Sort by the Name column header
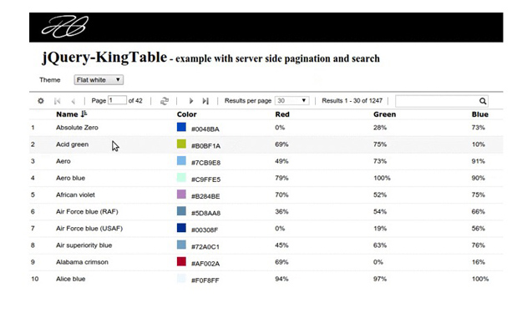The width and height of the screenshot is (522, 313). (x=67, y=114)
